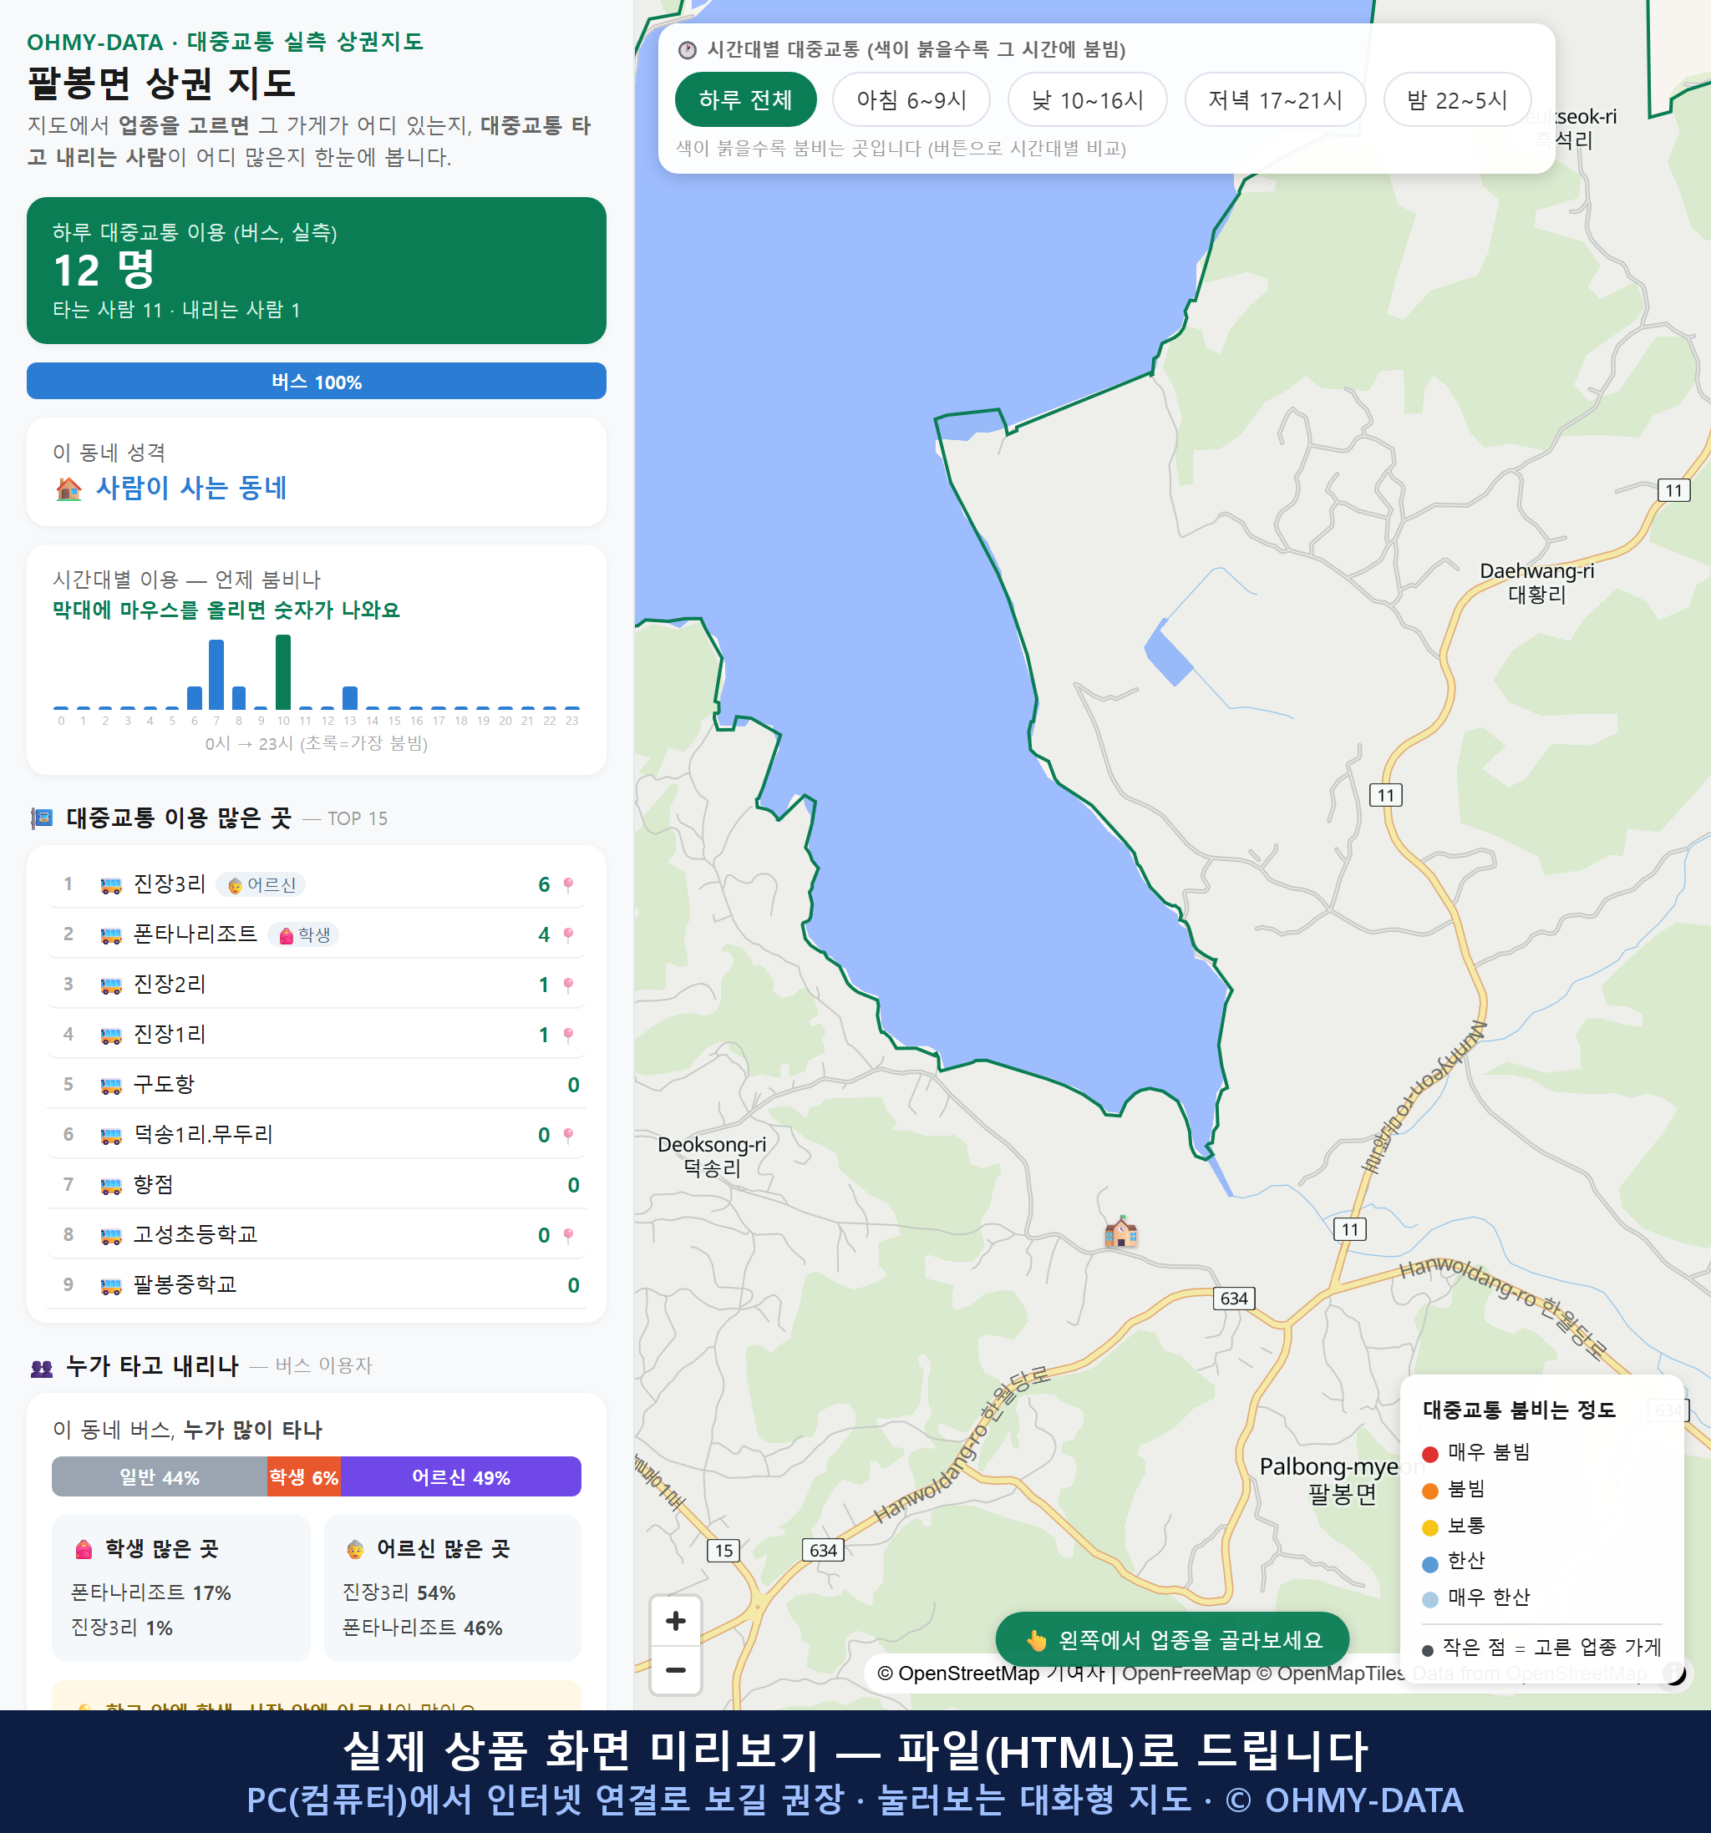Click the bus icon for 구도항
The image size is (1711, 1833).
110,1086
